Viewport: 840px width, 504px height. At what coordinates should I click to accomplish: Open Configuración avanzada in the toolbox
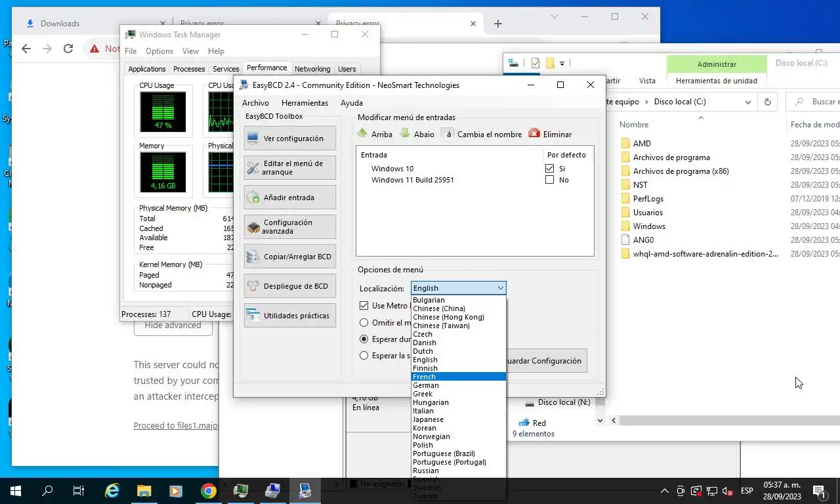tap(289, 227)
